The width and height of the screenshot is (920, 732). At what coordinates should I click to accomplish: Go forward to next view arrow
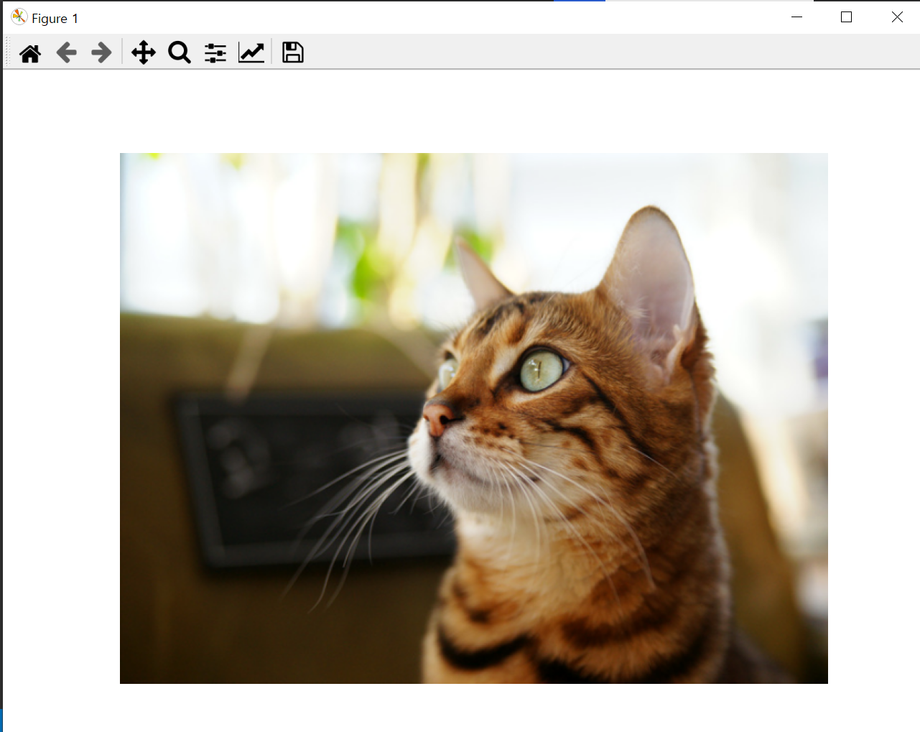click(x=101, y=52)
